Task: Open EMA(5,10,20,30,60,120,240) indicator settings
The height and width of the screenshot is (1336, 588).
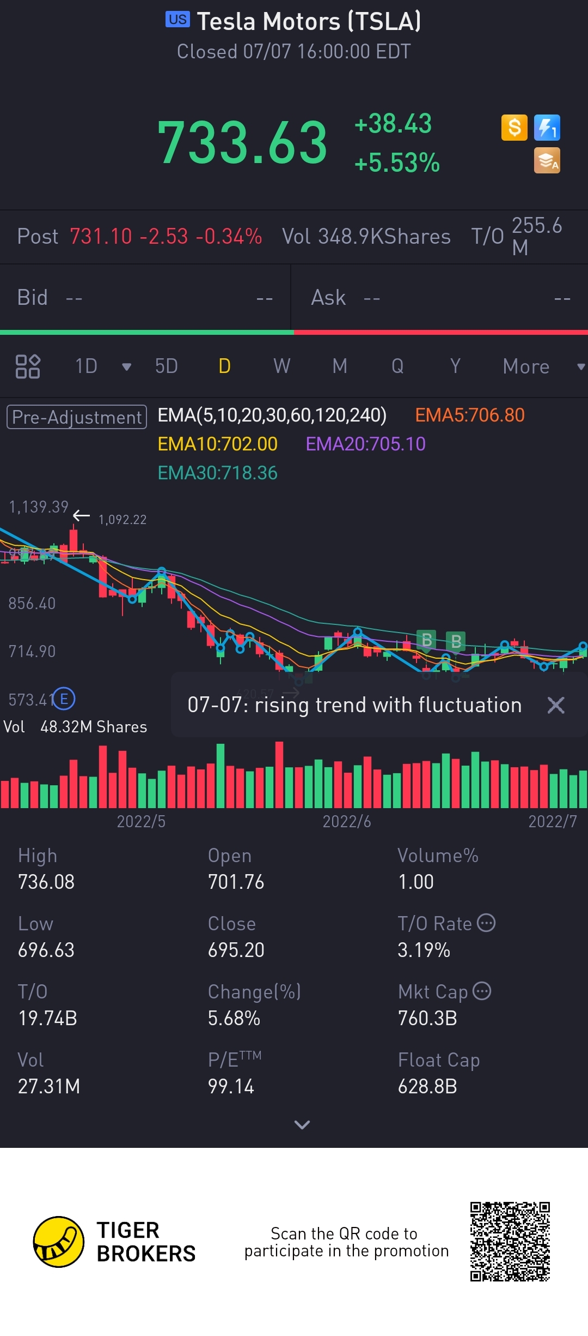Action: click(x=272, y=416)
